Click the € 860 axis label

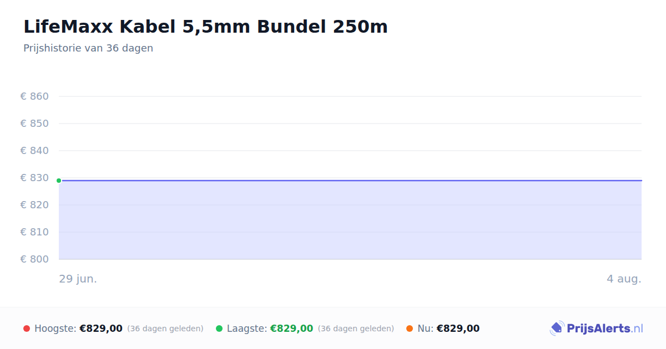(x=34, y=96)
